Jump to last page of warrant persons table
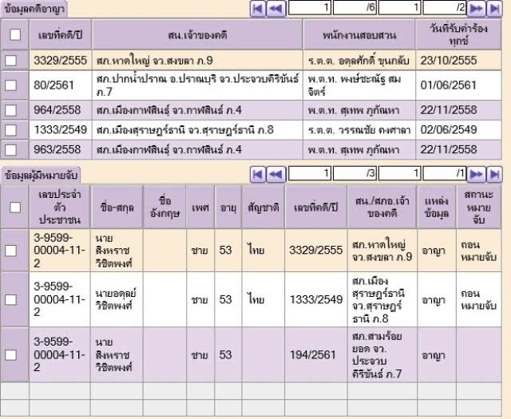Viewport: 511px width, 419px height. click(x=494, y=174)
